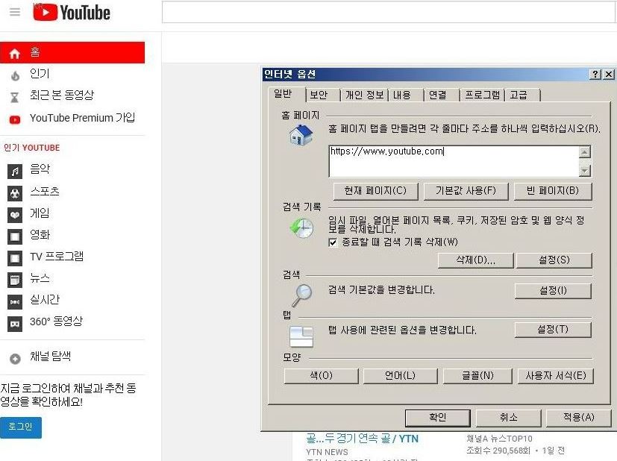The width and height of the screenshot is (617, 461).
Task: Click the 채널A 뉴스TOP10 channel name
Action: point(499,439)
